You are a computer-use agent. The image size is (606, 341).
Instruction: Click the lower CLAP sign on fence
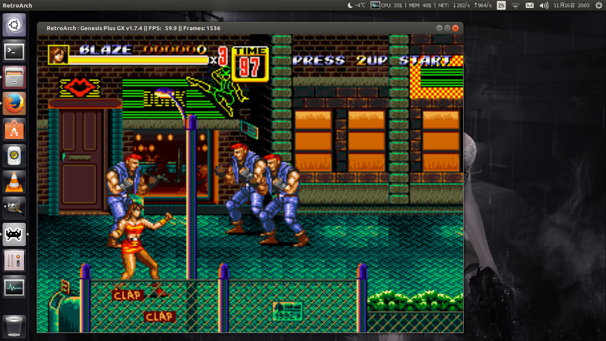159,317
